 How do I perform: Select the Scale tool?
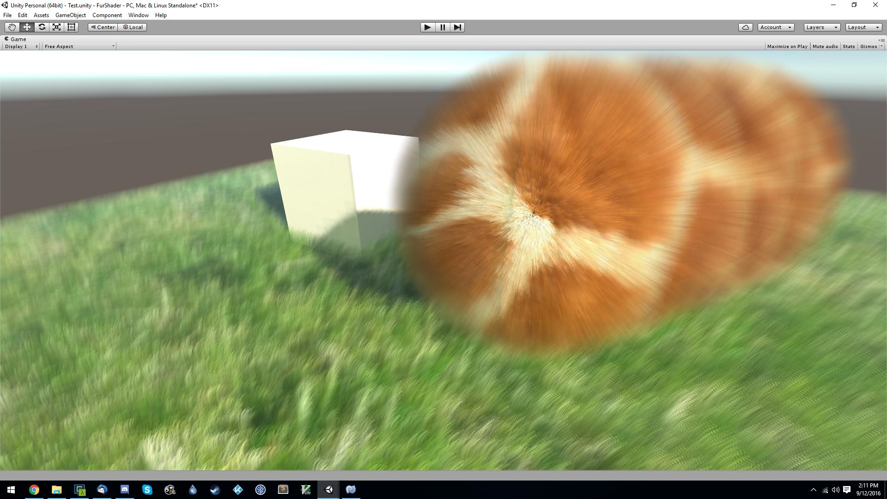click(x=56, y=27)
